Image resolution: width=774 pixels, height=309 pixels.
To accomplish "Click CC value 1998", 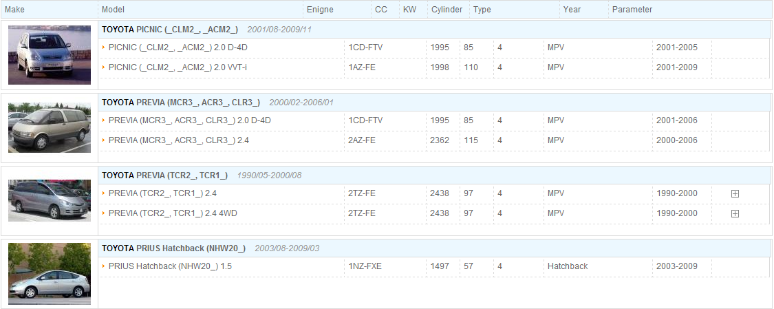I will (x=440, y=67).
